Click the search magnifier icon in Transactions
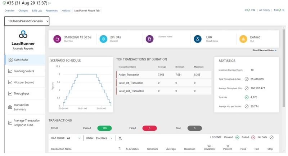288x156 pixels. (120, 138)
